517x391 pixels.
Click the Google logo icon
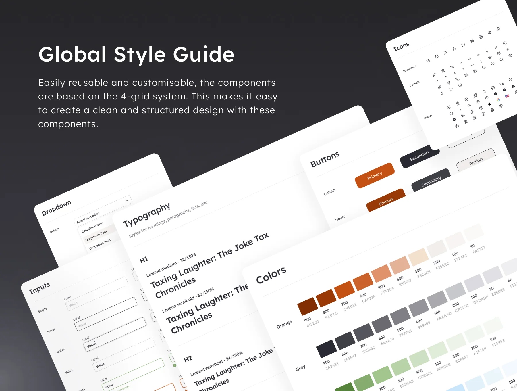tap(498, 100)
